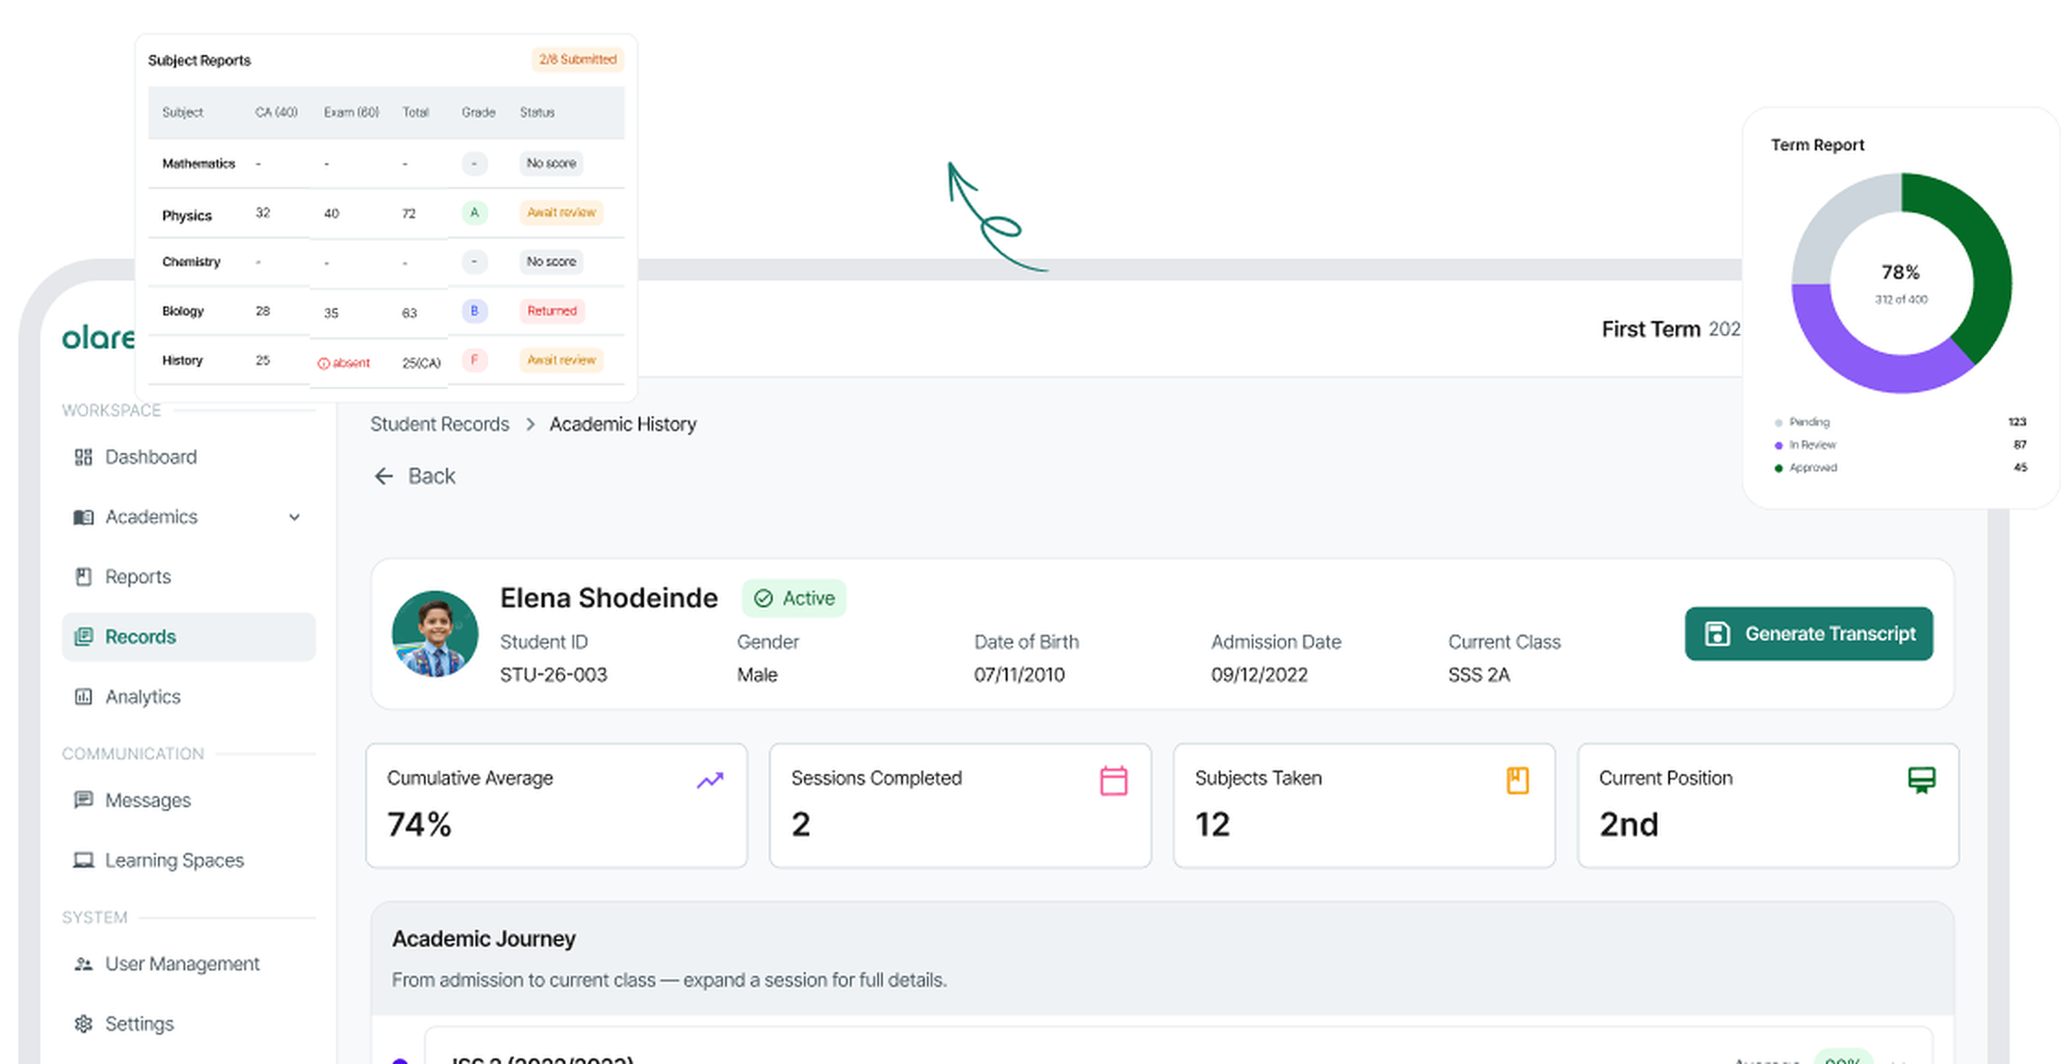Click the Messages chat icon
The width and height of the screenshot is (2061, 1064).
tap(84, 800)
